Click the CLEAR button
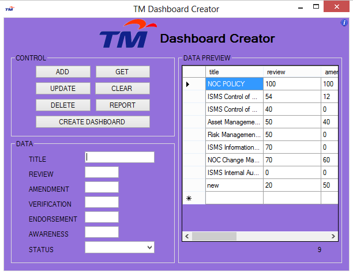Image resolution: width=353 pixels, height=274 pixels. click(x=122, y=88)
